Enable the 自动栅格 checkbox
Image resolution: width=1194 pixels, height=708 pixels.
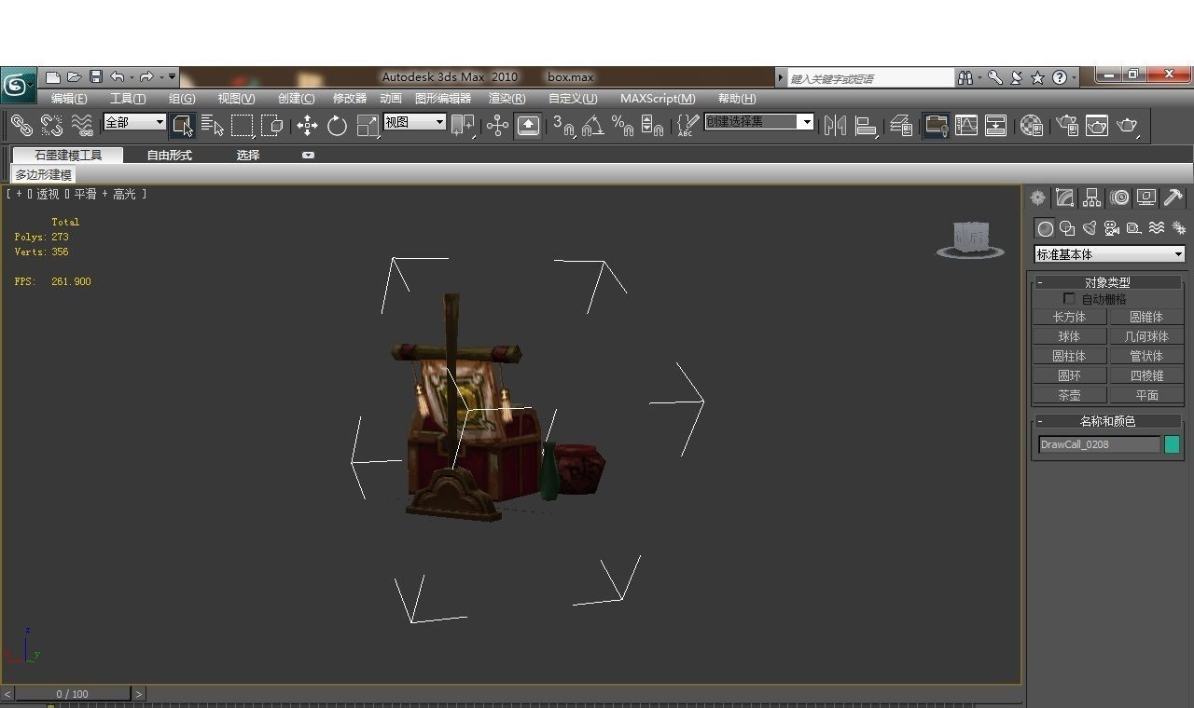point(1069,299)
